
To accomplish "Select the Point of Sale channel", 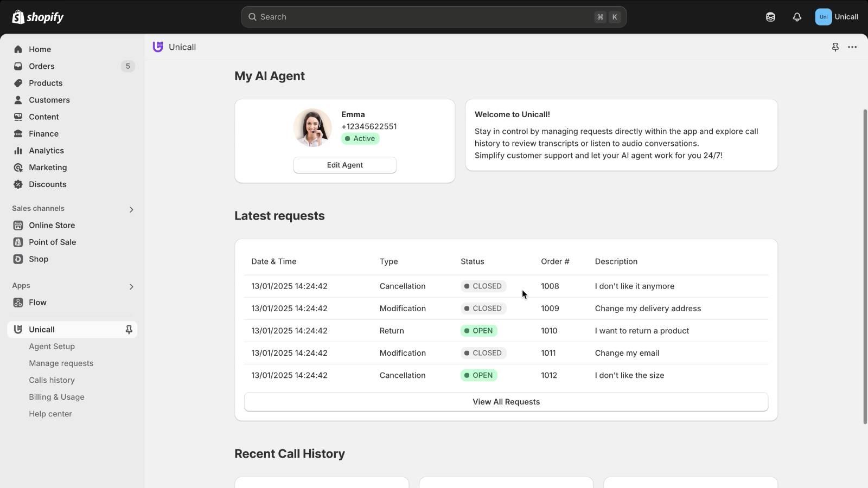I will pyautogui.click(x=52, y=242).
